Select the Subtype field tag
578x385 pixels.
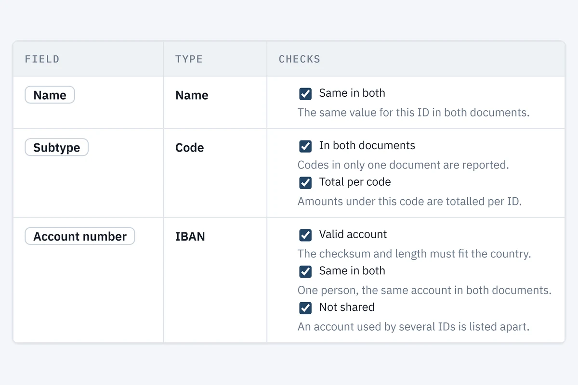(x=56, y=147)
